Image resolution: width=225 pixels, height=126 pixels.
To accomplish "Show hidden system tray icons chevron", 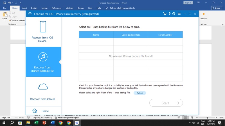I will pos(190,123).
